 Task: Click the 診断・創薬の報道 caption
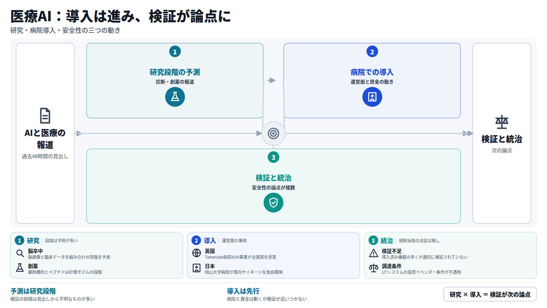(x=175, y=82)
